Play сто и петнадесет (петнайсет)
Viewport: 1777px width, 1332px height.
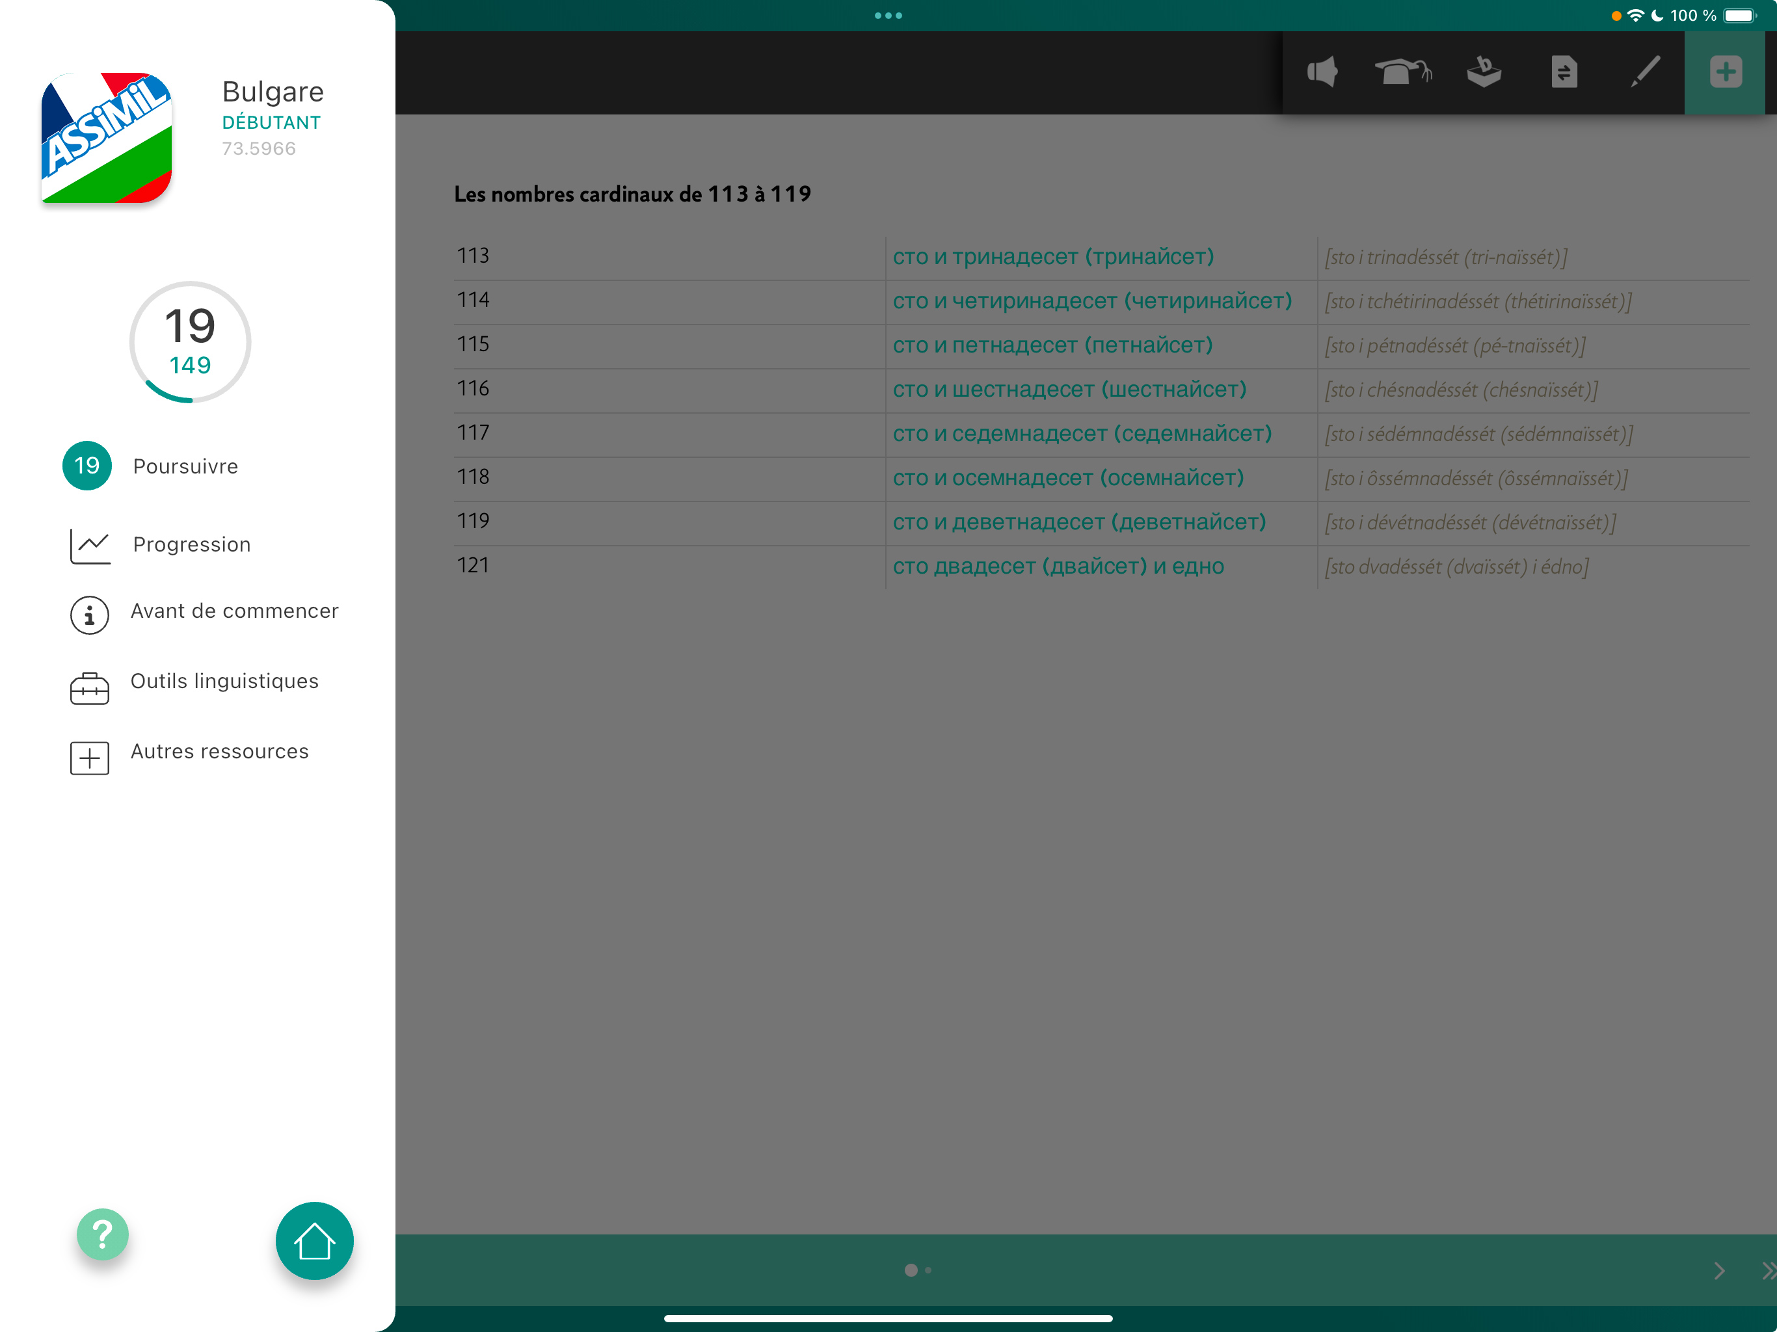1052,345
